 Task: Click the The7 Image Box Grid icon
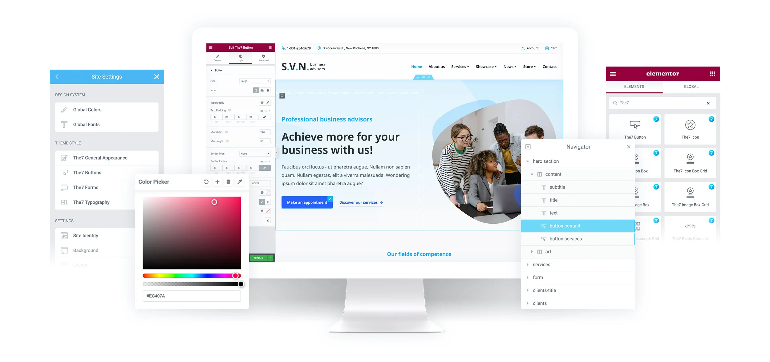691,192
